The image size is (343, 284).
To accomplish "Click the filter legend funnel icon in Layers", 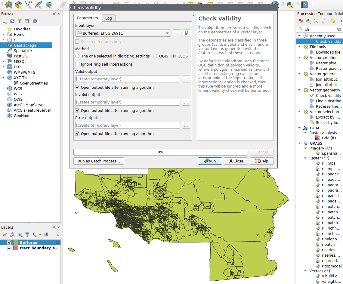I will (x=27, y=235).
